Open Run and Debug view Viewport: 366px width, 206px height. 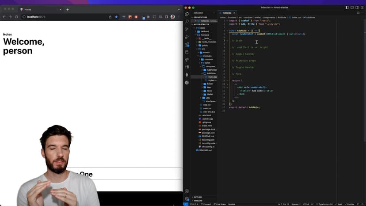[187, 37]
